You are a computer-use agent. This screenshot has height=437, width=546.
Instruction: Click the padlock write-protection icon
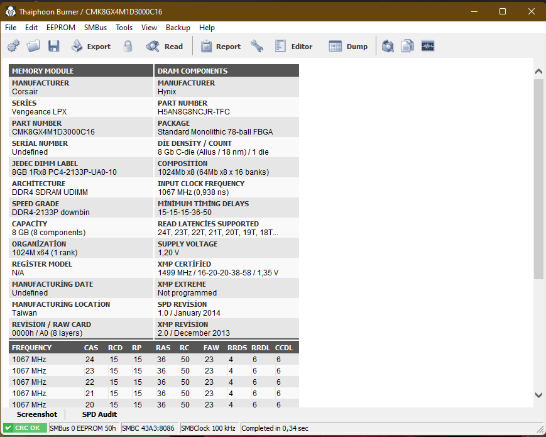[128, 46]
